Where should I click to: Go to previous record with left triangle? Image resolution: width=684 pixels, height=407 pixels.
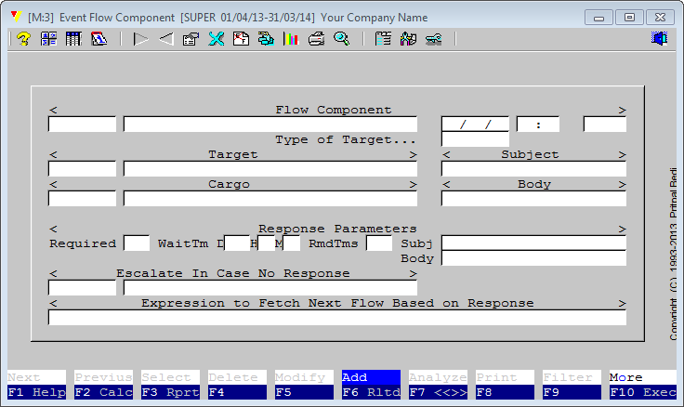tap(165, 39)
